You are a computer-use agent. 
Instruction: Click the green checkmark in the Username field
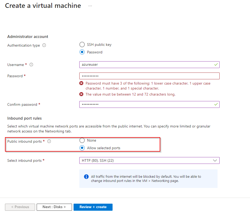(x=216, y=64)
